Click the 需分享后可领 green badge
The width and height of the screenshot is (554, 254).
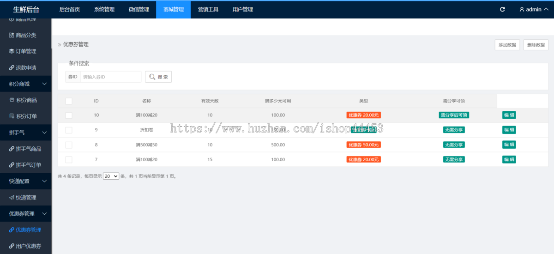[454, 115]
